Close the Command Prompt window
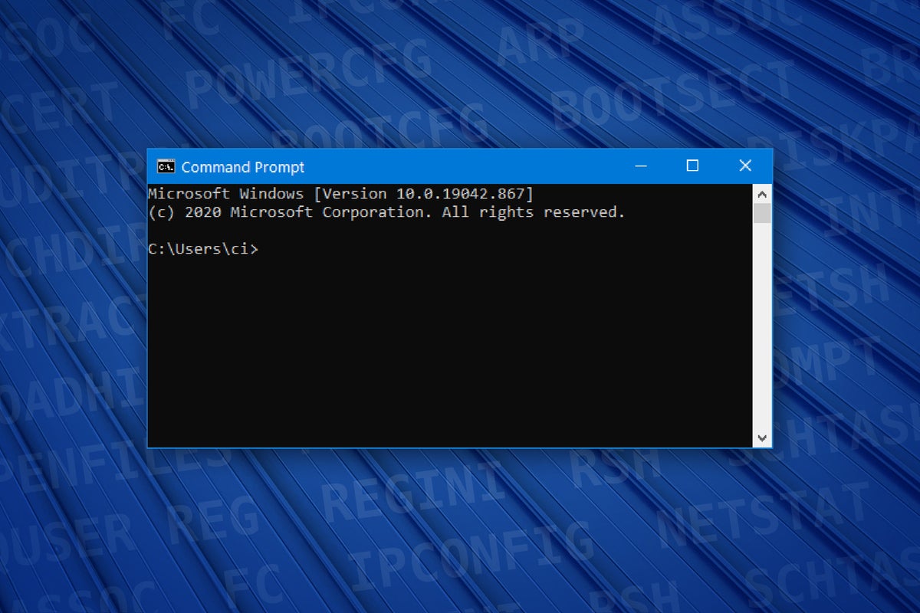Screen dimensions: 920x613 coord(745,166)
